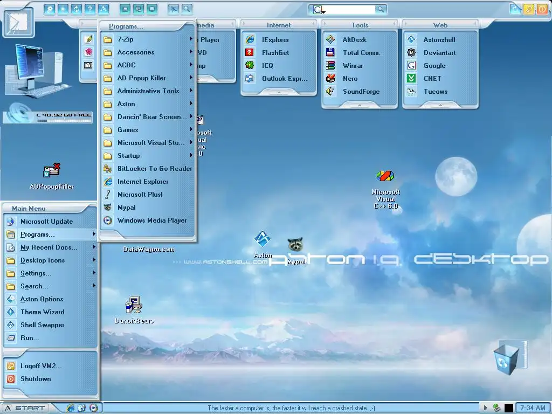Click the Aston logo toolbar icon
Image resolution: width=552 pixels, height=414 pixels.
[x=103, y=9]
